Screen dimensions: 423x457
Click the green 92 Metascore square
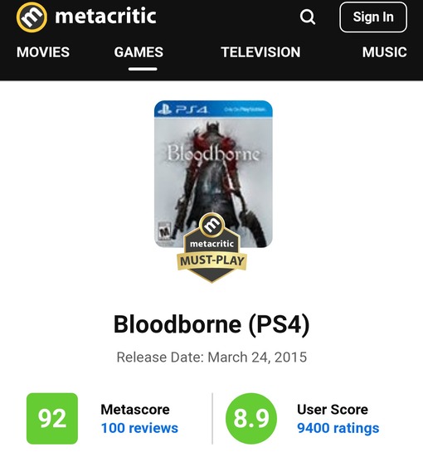click(x=52, y=419)
